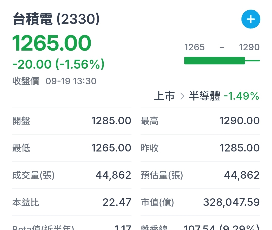This screenshot has height=230, width=272.
Task: Click the 本益比 22.47 row
Action: tap(72, 202)
